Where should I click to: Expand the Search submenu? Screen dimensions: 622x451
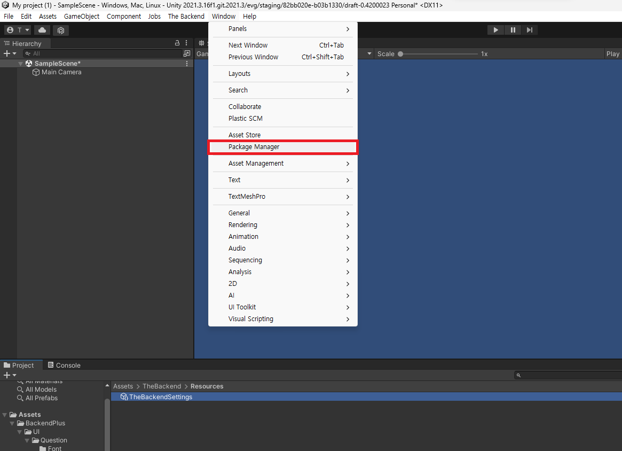point(283,90)
